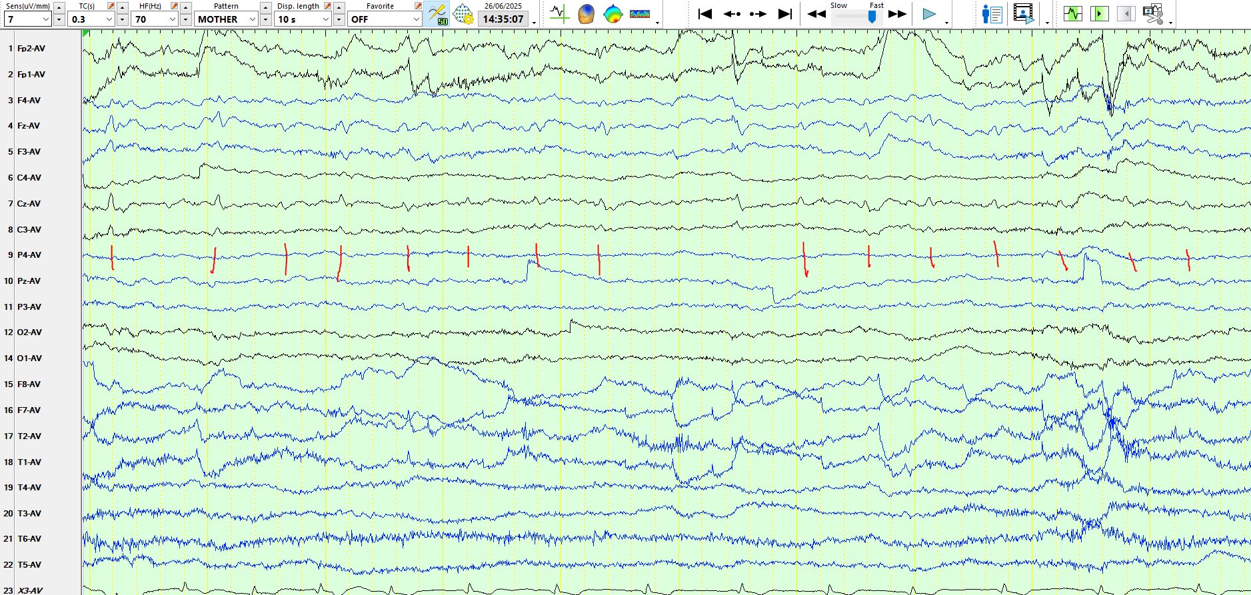The height and width of the screenshot is (595, 1251).
Task: Select the O1-AV channel label
Action: click(30, 358)
